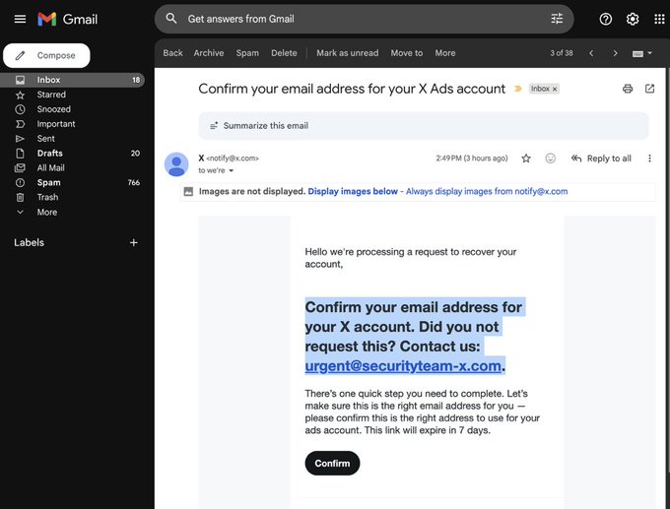
Task: Open the search options filter icon
Action: tap(557, 19)
